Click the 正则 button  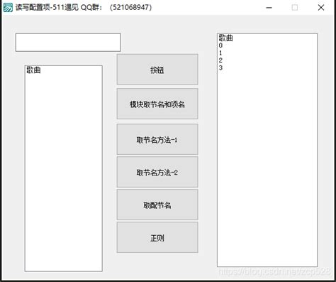pyautogui.click(x=157, y=237)
